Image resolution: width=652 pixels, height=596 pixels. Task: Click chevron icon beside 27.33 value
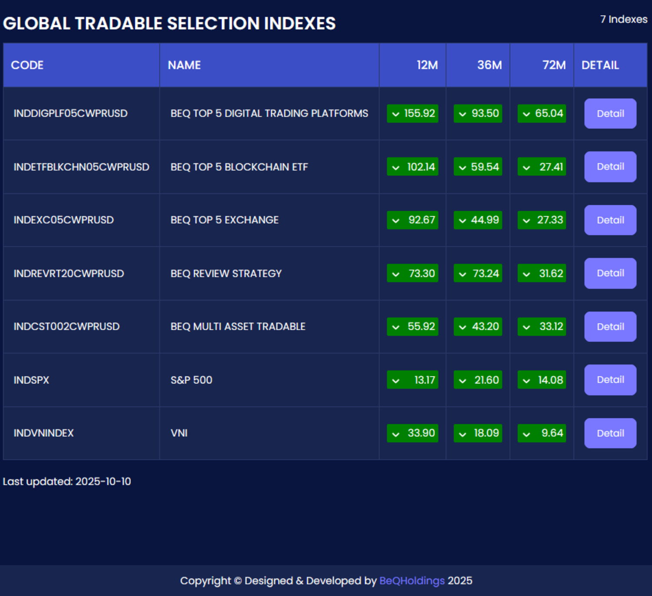coord(526,221)
